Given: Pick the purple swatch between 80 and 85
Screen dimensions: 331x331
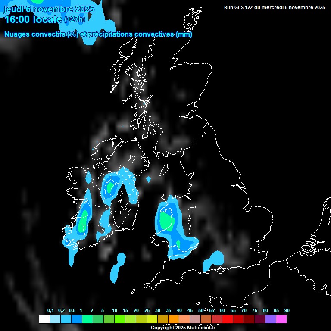Looking at the screenshot, I should 271,319.
